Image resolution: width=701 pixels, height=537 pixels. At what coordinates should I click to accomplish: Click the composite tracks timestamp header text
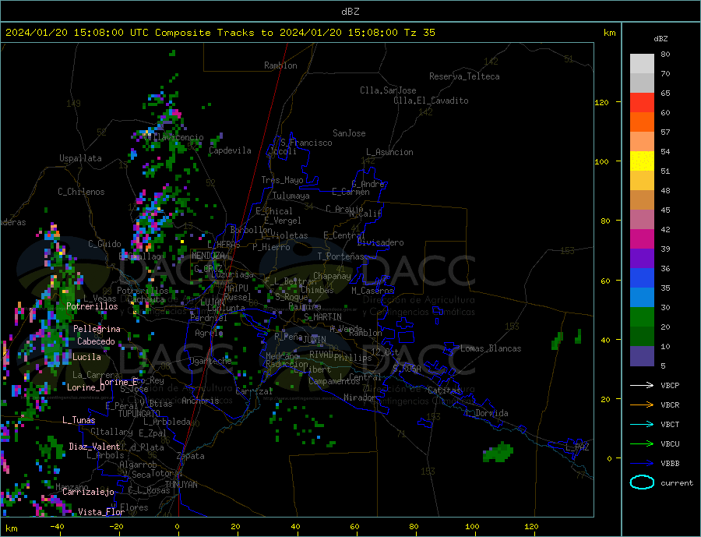[x=220, y=33]
